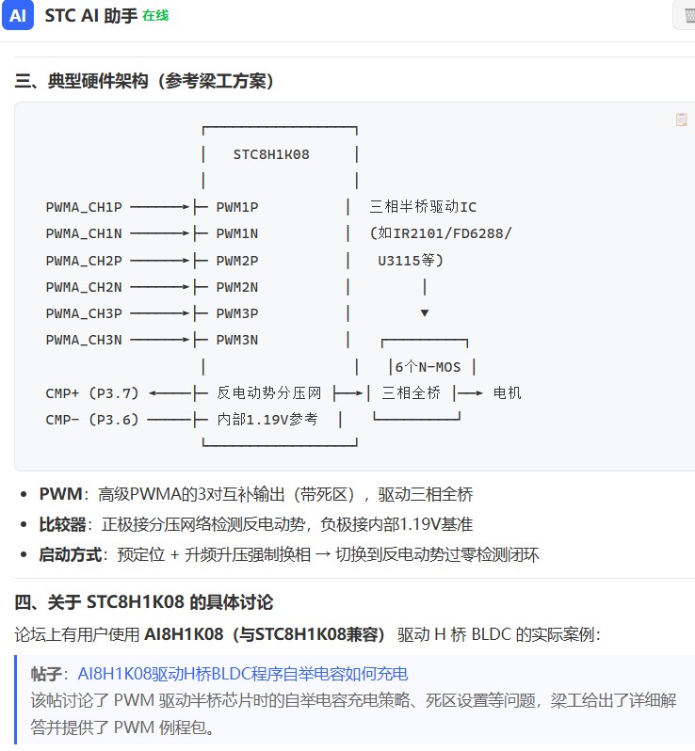Click the blue AI assistant logo icon
Image resolution: width=695 pixels, height=751 pixels.
point(18,15)
